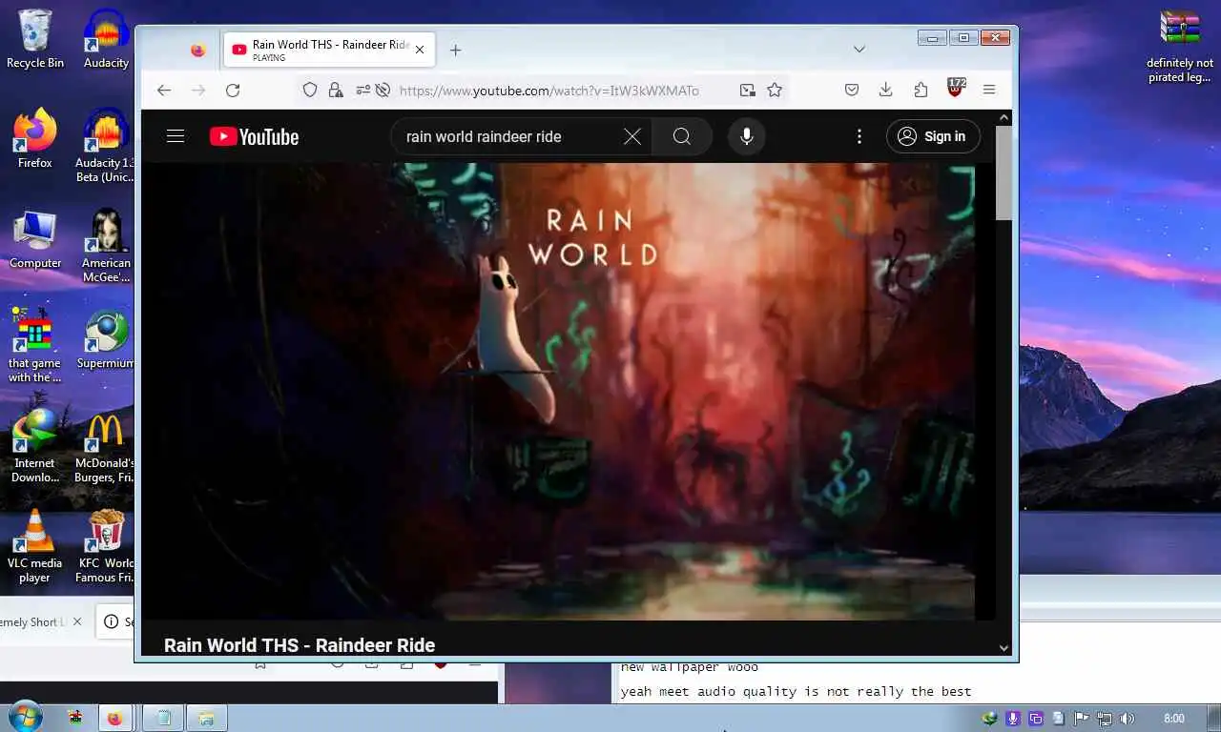Open a new Firefox tab
This screenshot has height=732, width=1221.
455,50
